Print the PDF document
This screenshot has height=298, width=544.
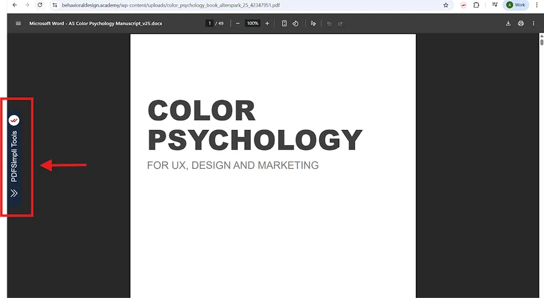520,24
